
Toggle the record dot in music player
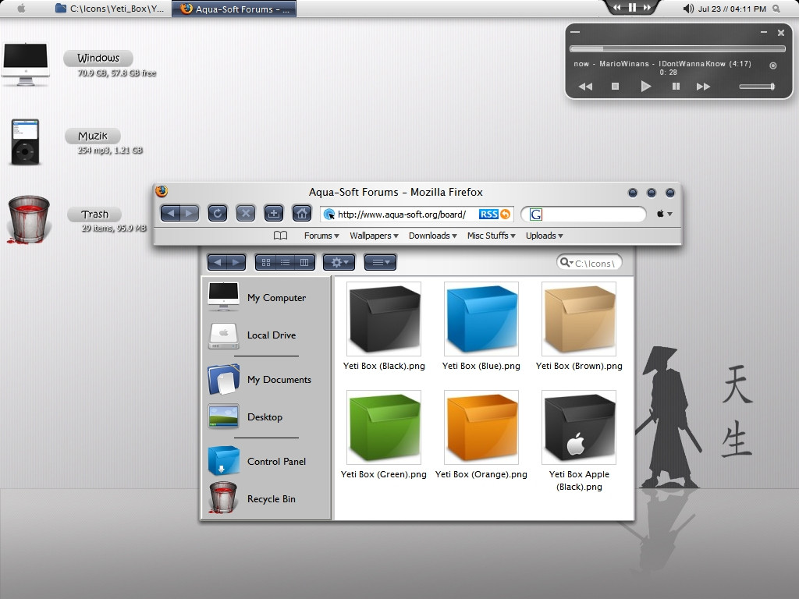click(772, 66)
